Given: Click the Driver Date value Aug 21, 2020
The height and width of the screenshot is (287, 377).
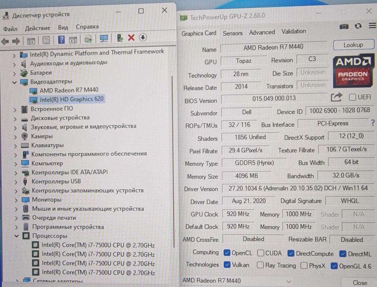Looking at the screenshot, I should tap(248, 201).
